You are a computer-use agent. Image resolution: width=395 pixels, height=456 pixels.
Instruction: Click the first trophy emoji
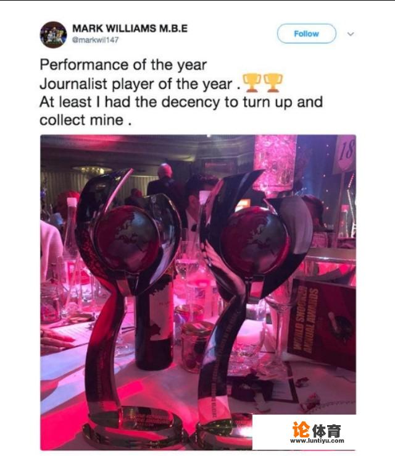(x=252, y=83)
